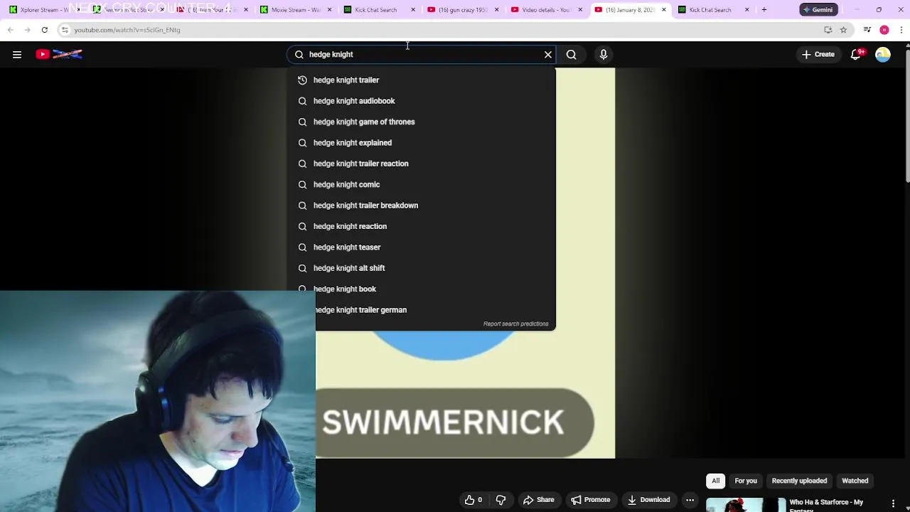Screen dimensions: 910x512
Task: Like the video with the thumbs up
Action: (474, 500)
